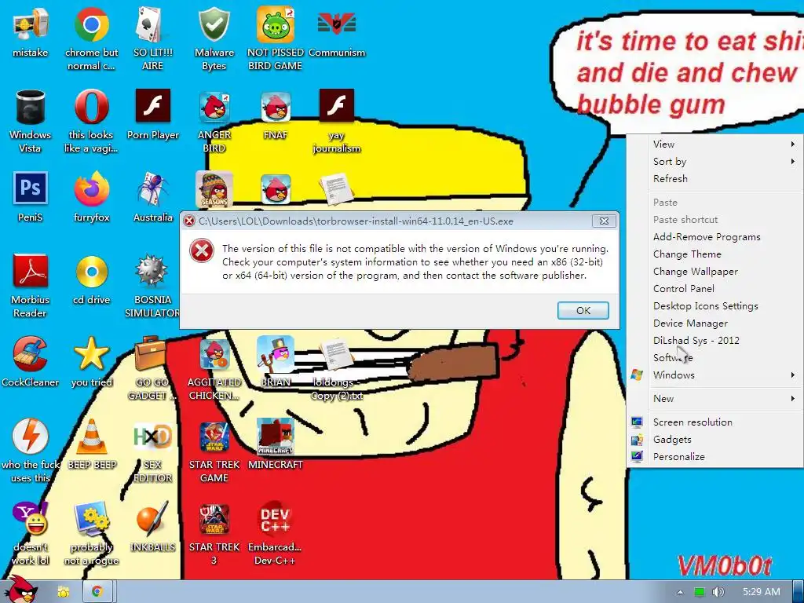Select 'Gadgets' in the context menu
The height and width of the screenshot is (603, 804).
pyautogui.click(x=714, y=440)
